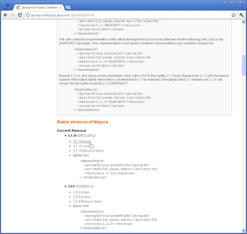Click the version 2.1.10 XML line
Image resolution: width=247 pixels, height=234 pixels.
pyautogui.click(x=110, y=173)
